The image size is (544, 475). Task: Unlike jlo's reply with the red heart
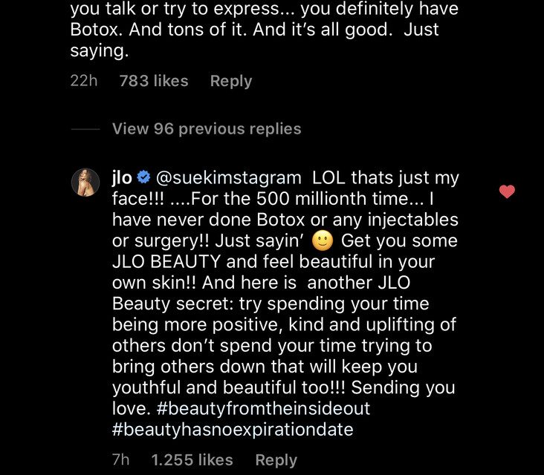(x=507, y=192)
